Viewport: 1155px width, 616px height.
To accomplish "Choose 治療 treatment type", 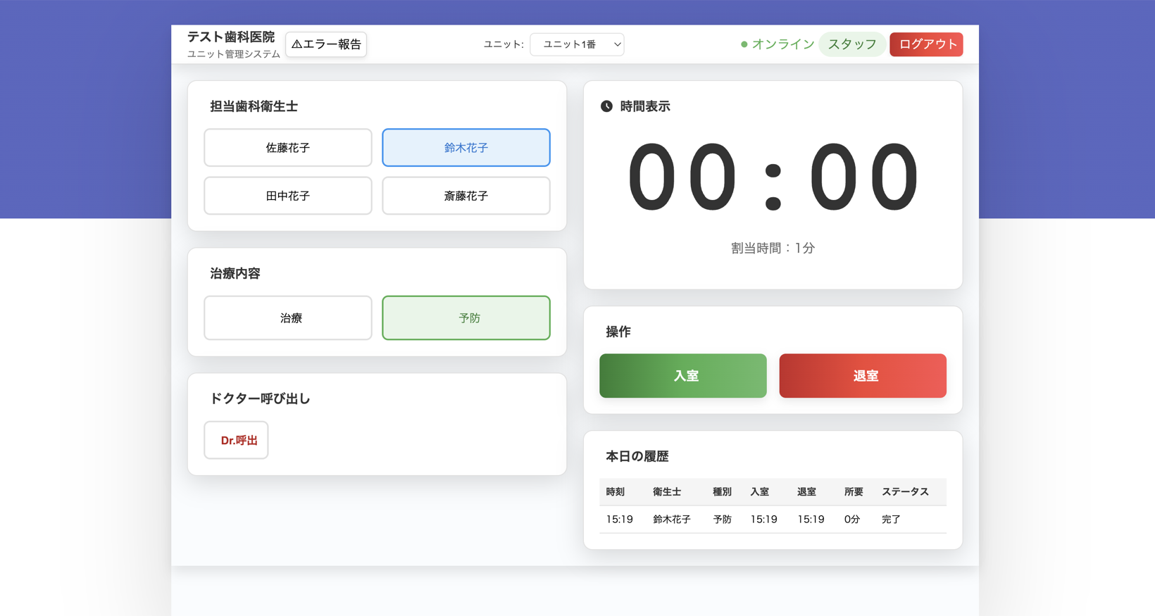I will pos(288,318).
